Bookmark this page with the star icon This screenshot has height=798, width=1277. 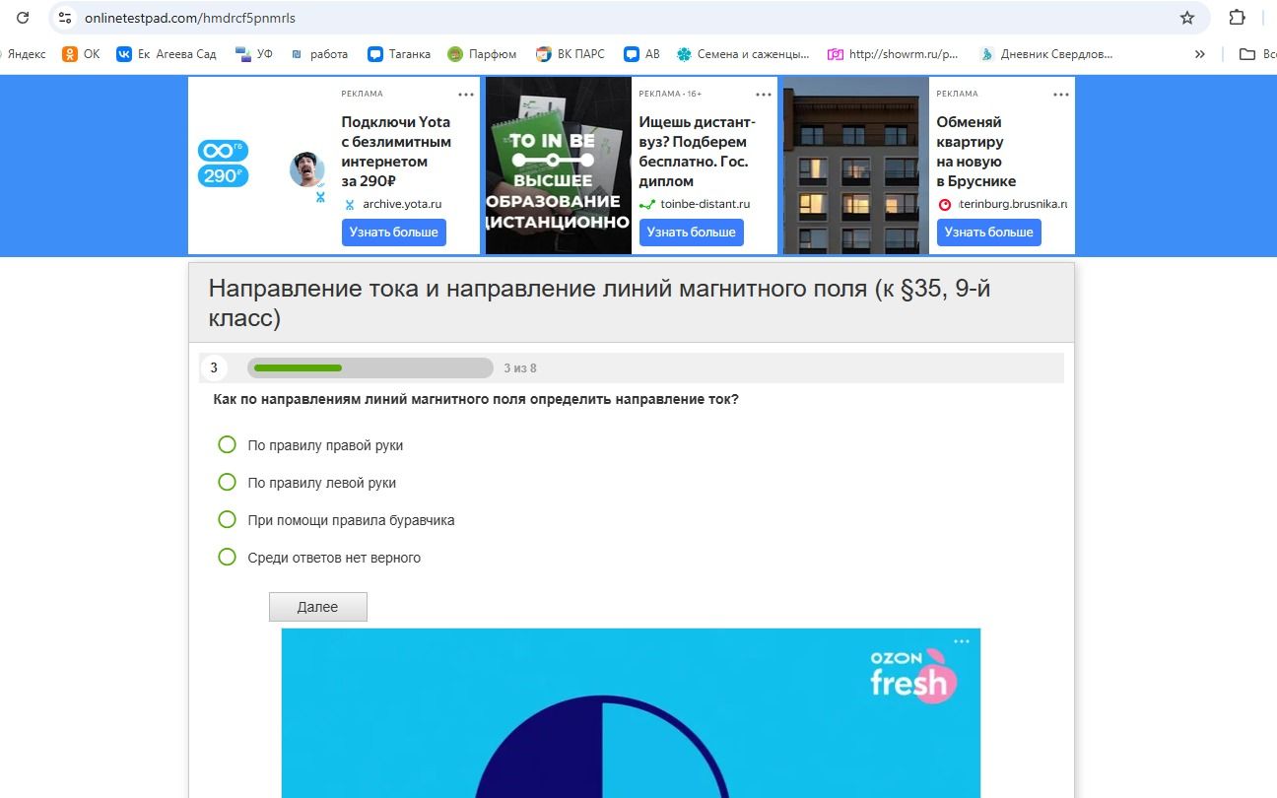pos(1187,18)
